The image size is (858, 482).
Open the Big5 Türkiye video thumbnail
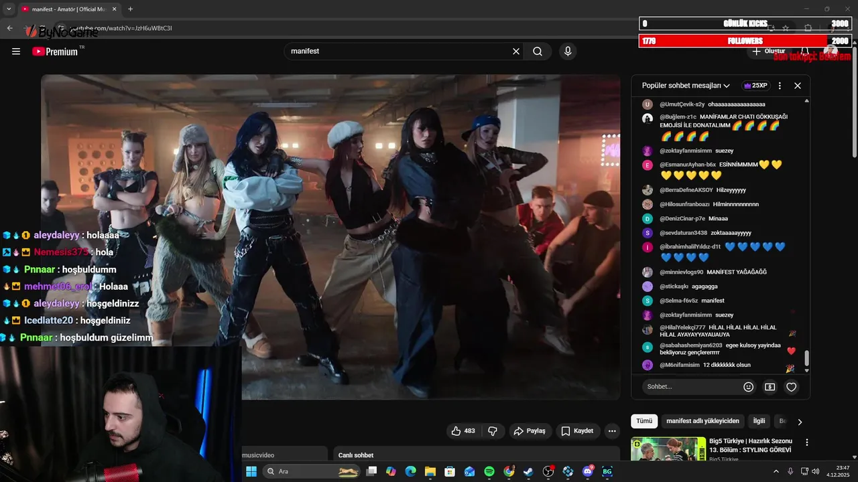(668, 449)
